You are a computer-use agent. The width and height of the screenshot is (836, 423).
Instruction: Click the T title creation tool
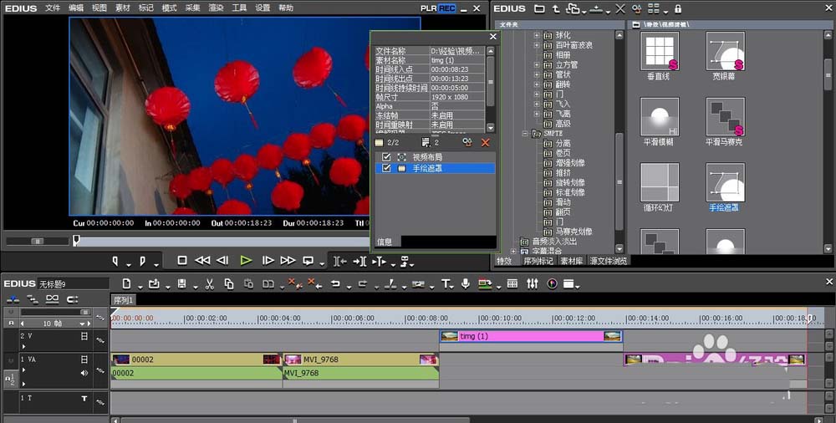(x=446, y=284)
